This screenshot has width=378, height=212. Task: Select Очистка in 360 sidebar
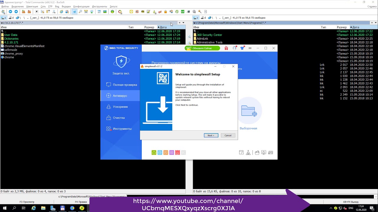(120, 118)
